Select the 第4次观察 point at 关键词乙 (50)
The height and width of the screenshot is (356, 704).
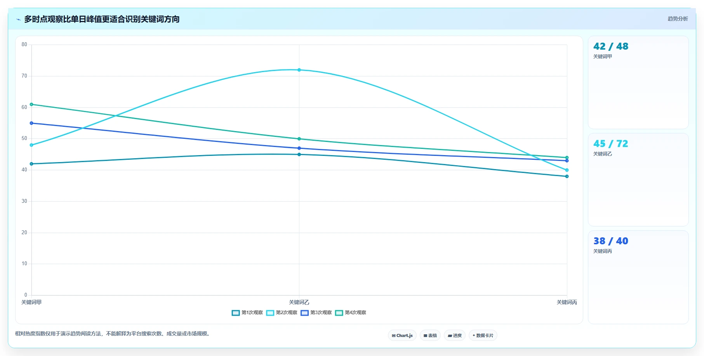(x=299, y=139)
